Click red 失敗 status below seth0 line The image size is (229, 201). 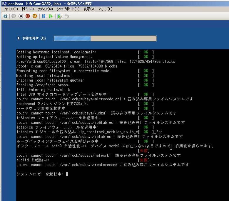pos(144,151)
